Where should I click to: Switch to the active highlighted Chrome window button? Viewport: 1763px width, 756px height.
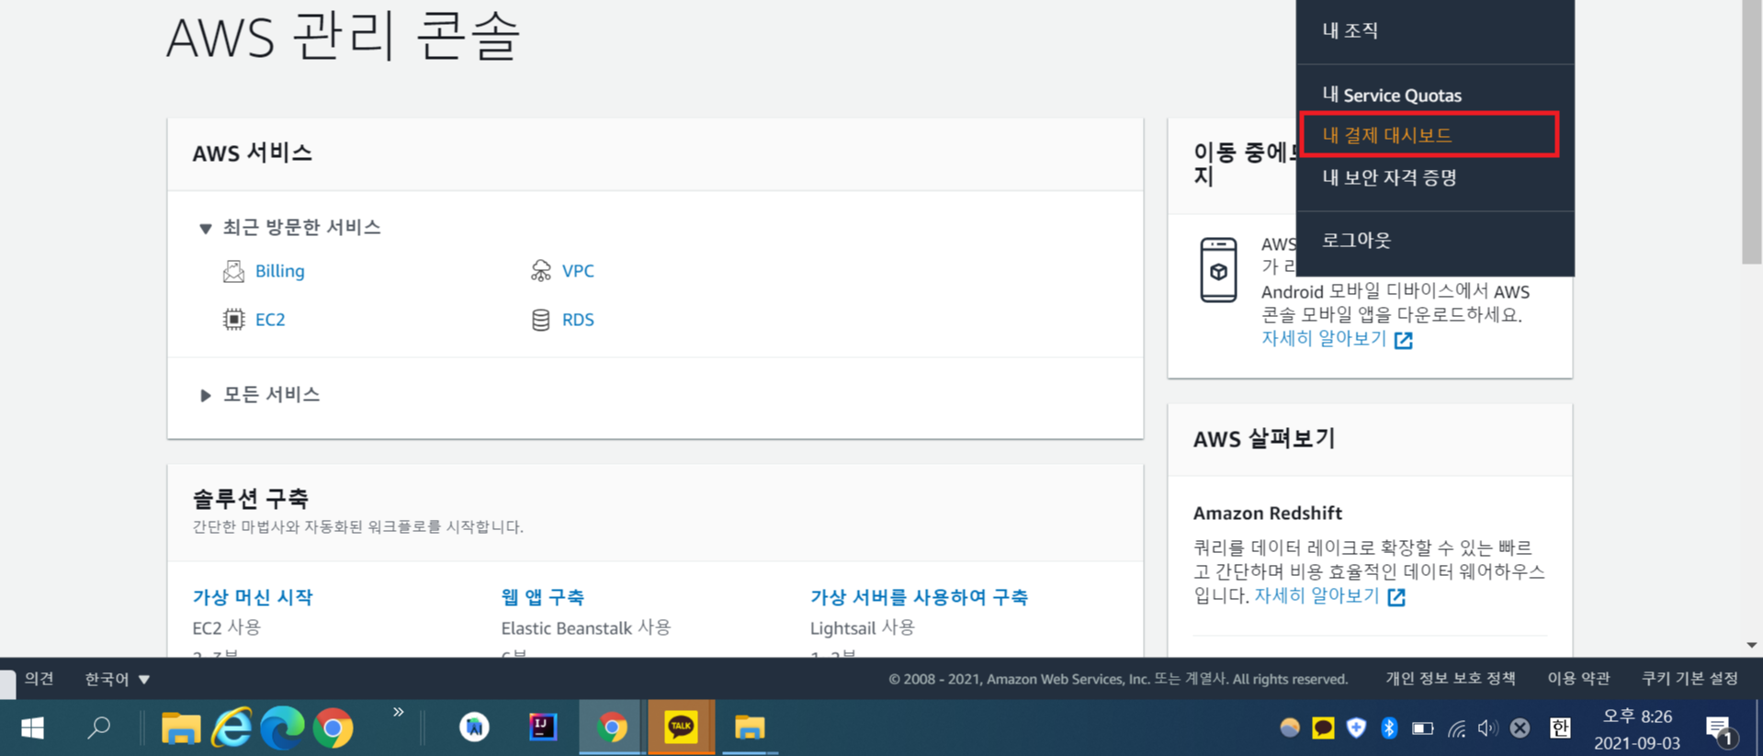pyautogui.click(x=612, y=728)
